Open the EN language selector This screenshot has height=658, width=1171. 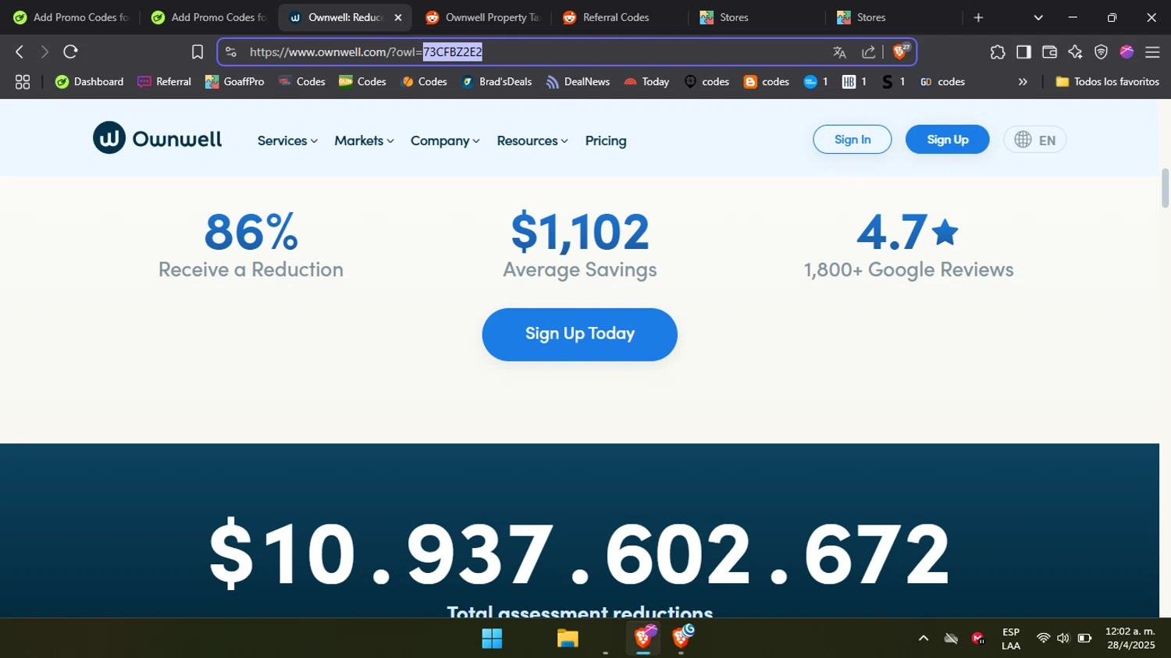coord(1034,140)
